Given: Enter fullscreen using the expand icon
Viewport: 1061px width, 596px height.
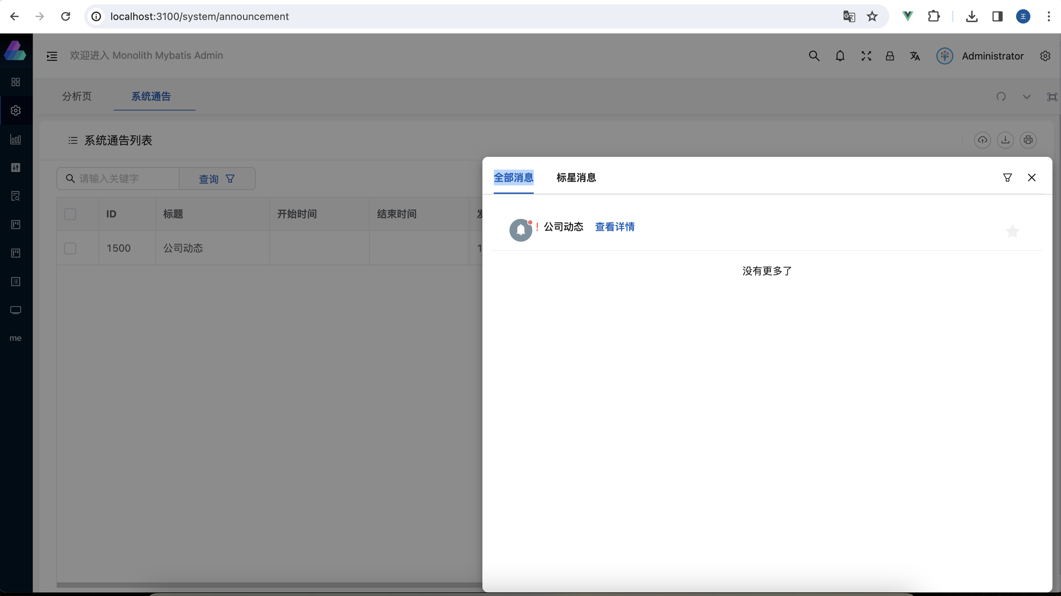Looking at the screenshot, I should (866, 56).
